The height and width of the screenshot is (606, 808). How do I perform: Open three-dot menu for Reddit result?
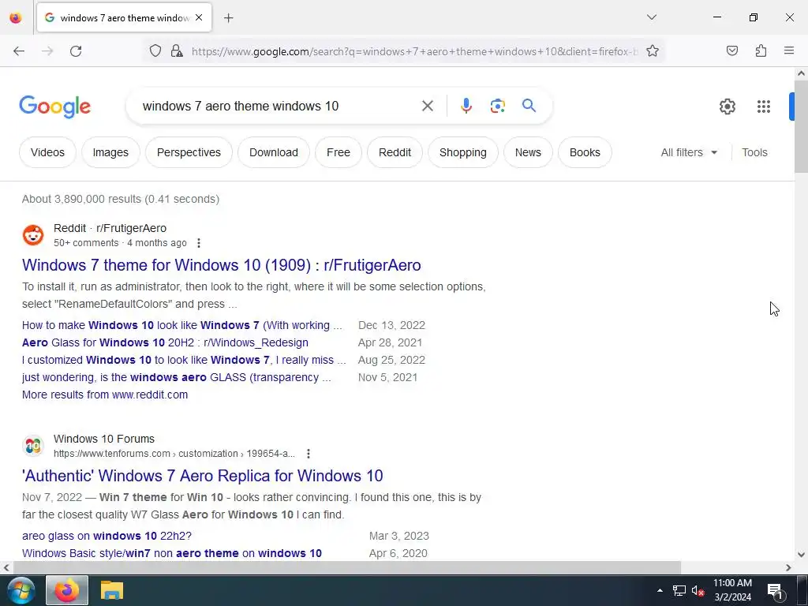(199, 243)
